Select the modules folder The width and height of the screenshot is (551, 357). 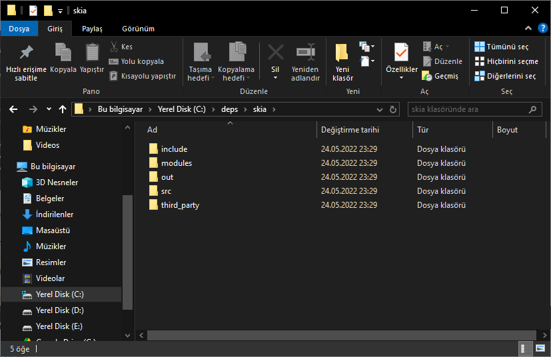click(x=177, y=163)
